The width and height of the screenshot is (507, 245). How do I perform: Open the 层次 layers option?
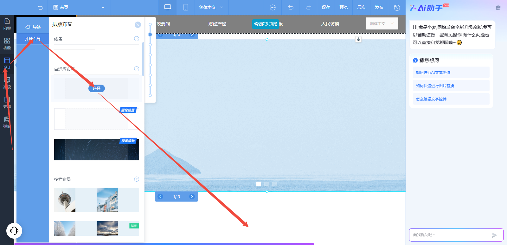[x=362, y=7]
